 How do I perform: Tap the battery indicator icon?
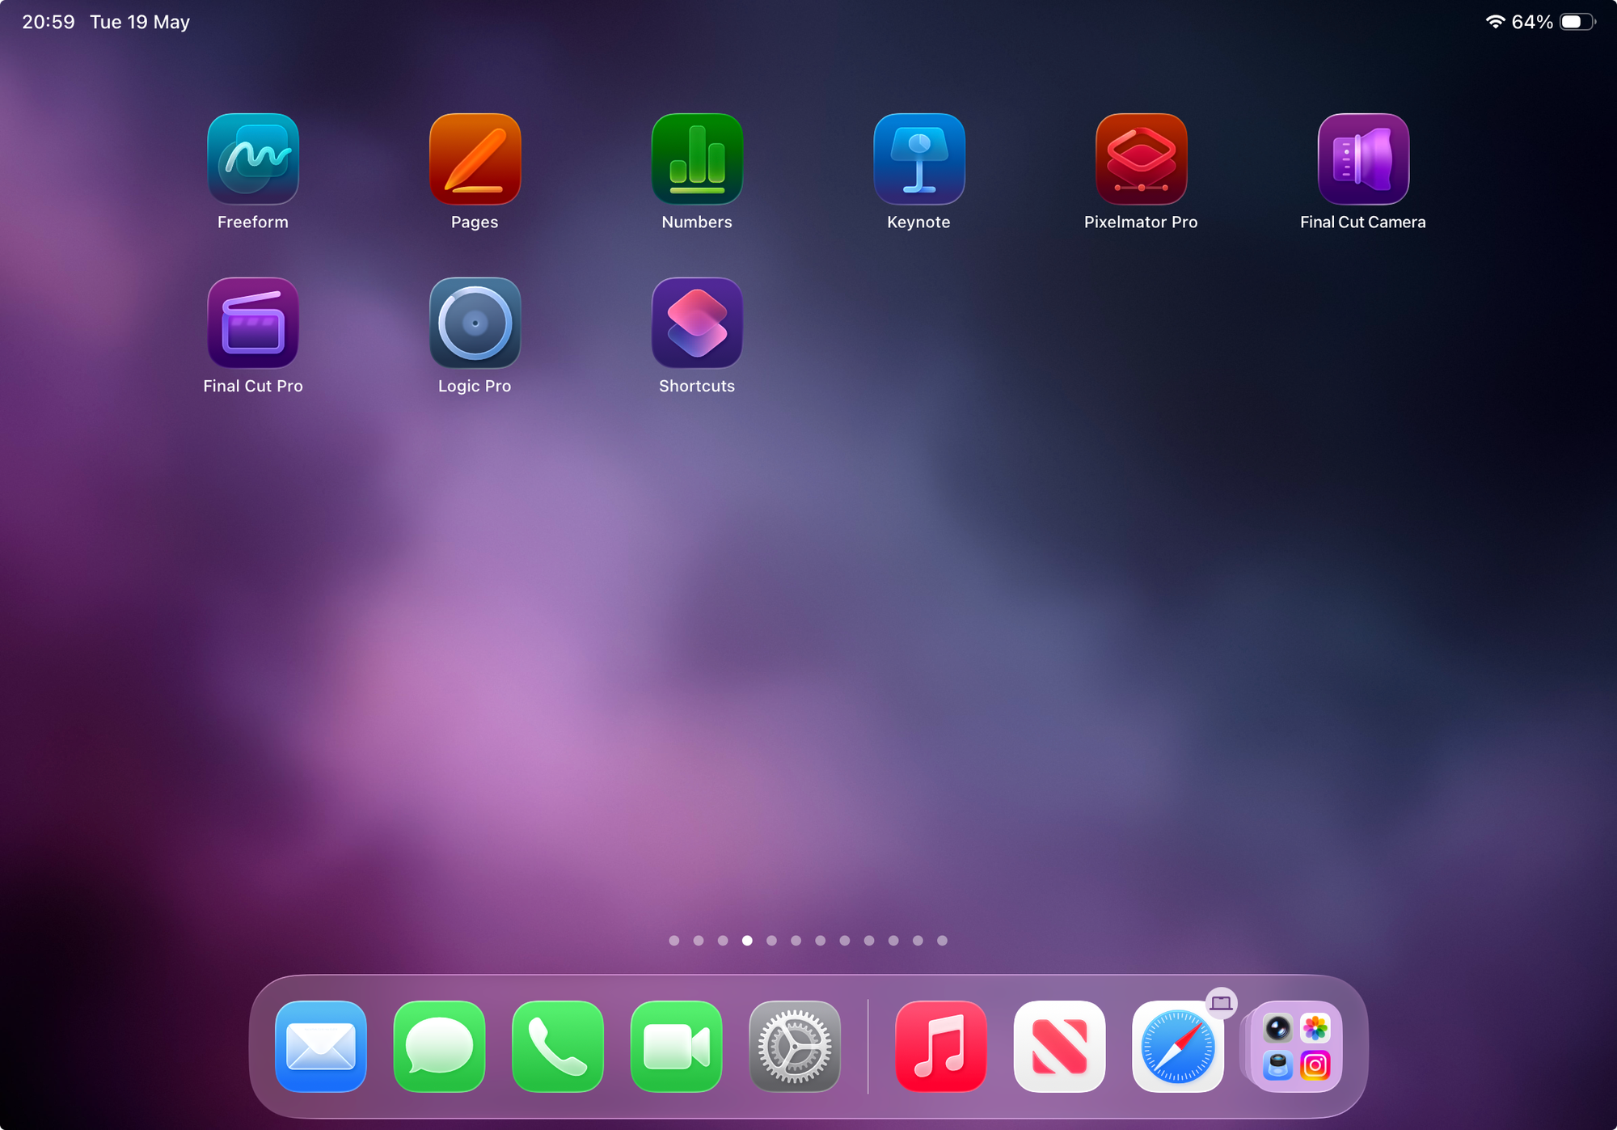1577,22
